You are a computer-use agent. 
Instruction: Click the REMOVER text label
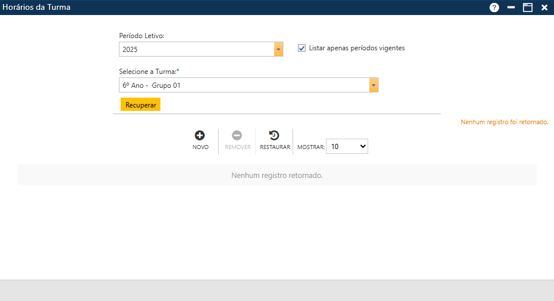238,147
